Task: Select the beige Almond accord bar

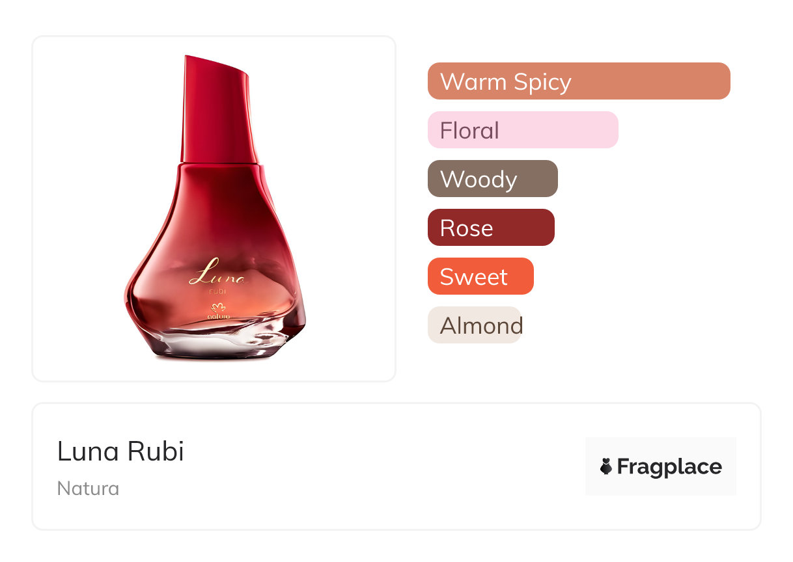Action: coord(474,325)
